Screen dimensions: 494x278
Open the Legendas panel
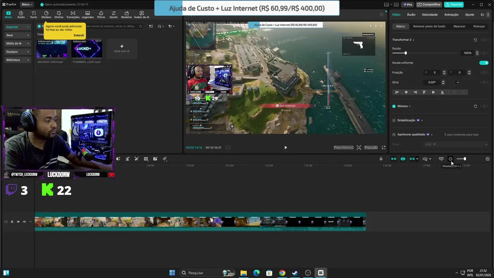click(x=88, y=15)
